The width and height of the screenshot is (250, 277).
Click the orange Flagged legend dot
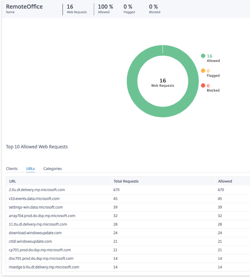coord(203,71)
